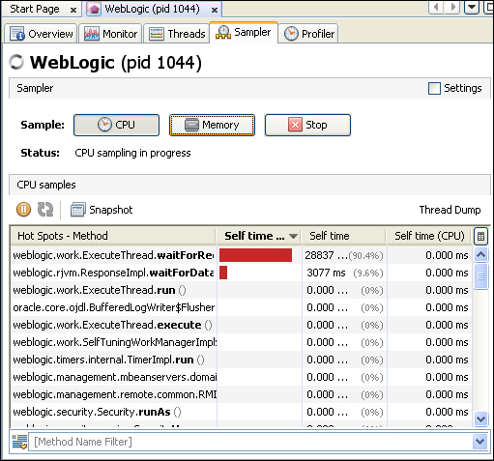The image size is (494, 461).
Task: Click the Profiler tab stopwatch icon
Action: [x=291, y=34]
